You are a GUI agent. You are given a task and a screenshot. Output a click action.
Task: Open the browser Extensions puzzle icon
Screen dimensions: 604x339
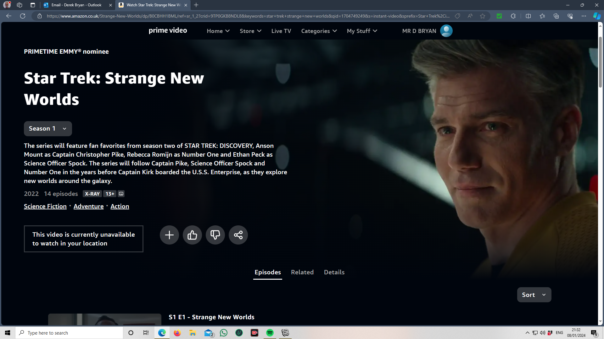513,16
